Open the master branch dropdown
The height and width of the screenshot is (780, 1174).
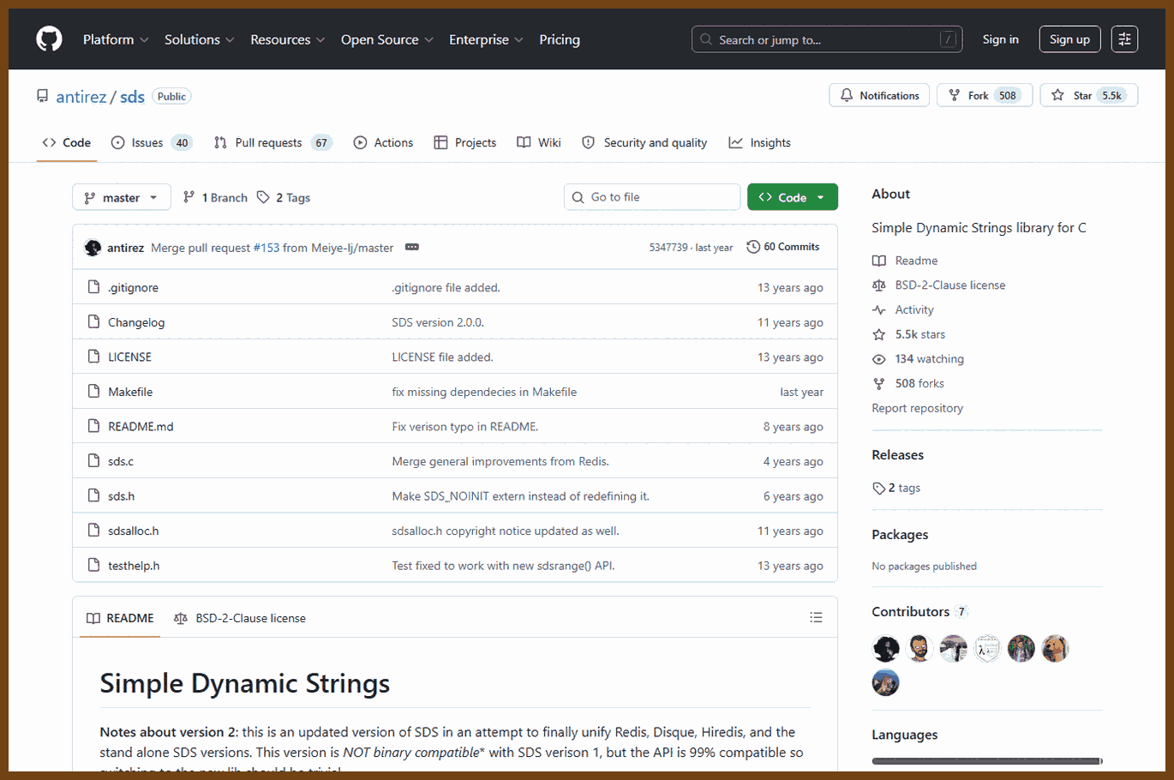pos(121,197)
